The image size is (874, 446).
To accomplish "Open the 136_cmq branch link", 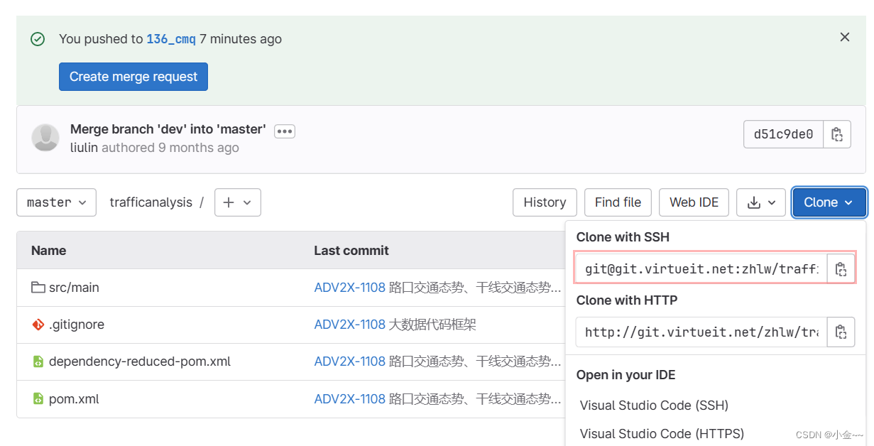I will click(x=171, y=39).
